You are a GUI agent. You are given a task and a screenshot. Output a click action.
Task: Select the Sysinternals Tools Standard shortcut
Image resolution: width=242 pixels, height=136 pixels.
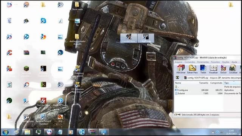[43, 119]
